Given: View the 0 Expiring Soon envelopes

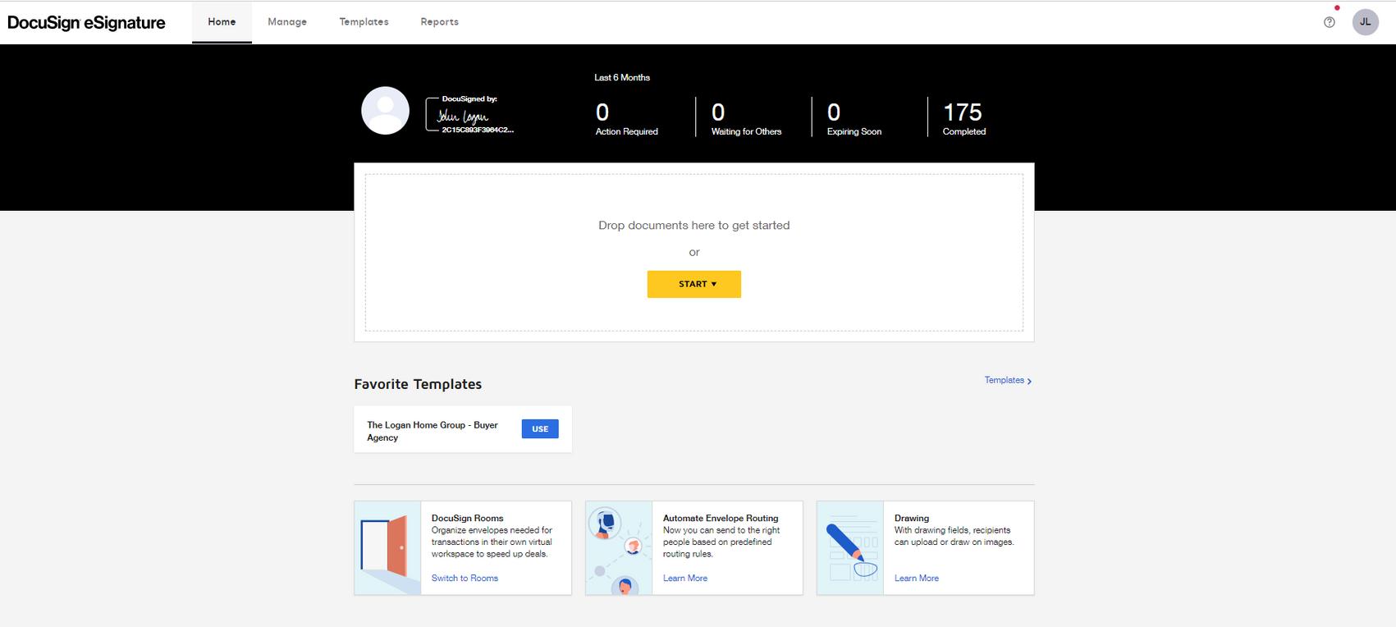Looking at the screenshot, I should pyautogui.click(x=854, y=118).
